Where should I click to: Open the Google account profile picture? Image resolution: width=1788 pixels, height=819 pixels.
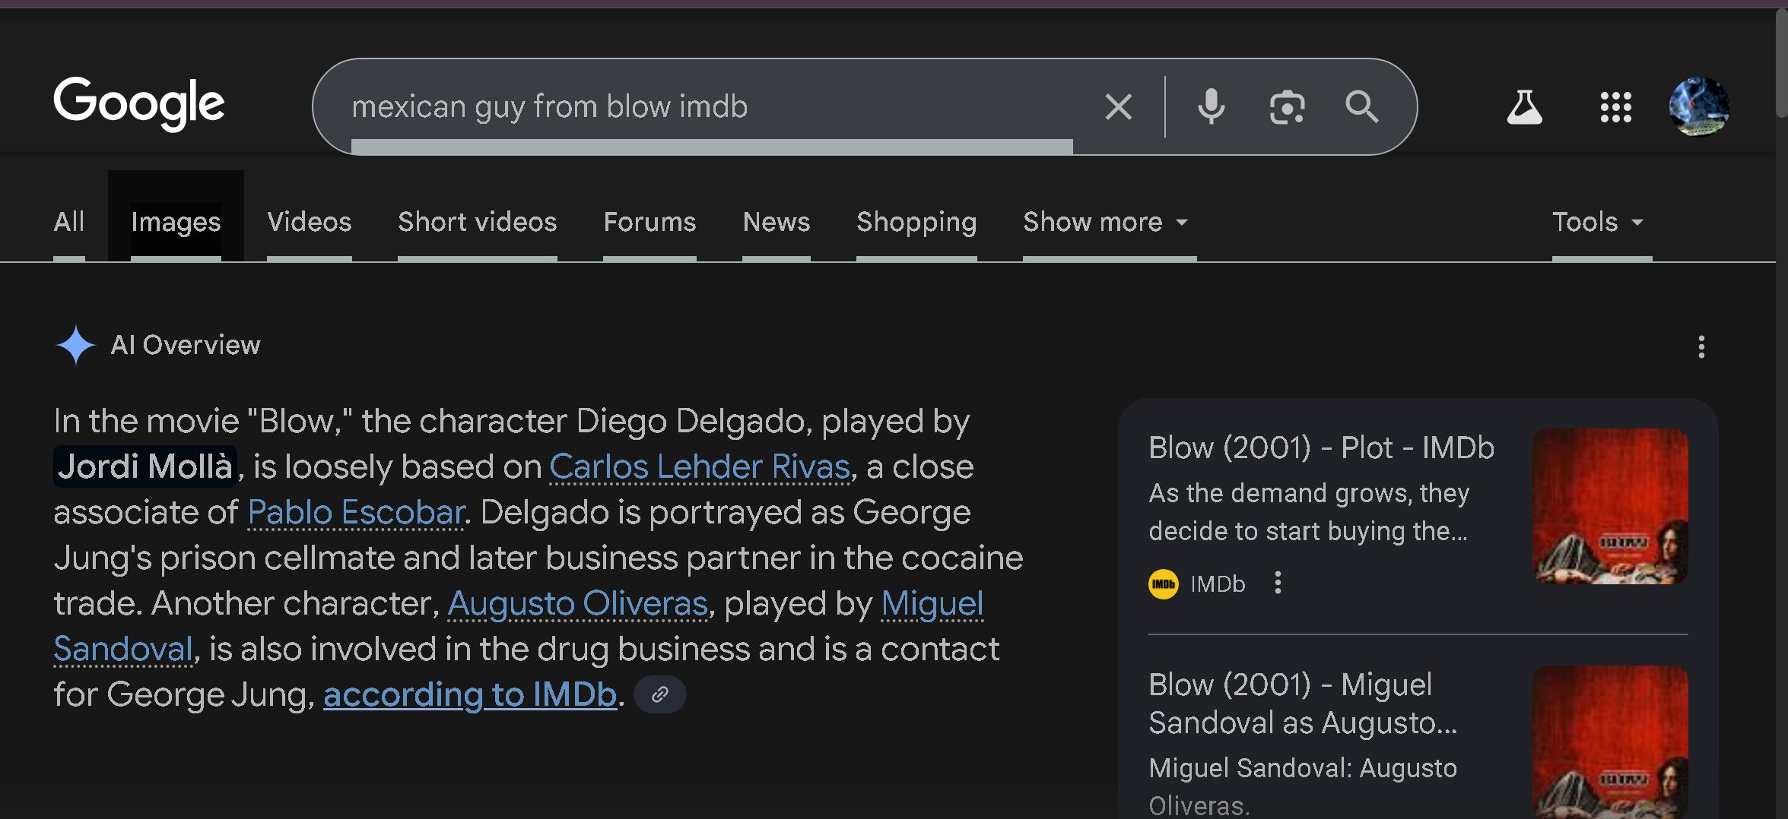click(x=1699, y=106)
